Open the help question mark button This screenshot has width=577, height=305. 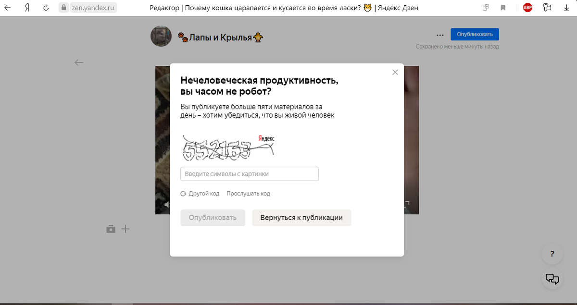pos(552,254)
